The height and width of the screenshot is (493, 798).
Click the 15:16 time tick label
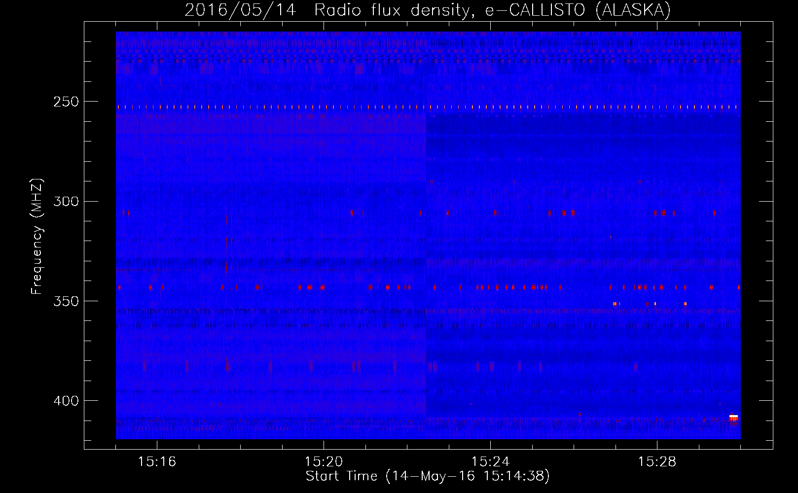pos(157,461)
